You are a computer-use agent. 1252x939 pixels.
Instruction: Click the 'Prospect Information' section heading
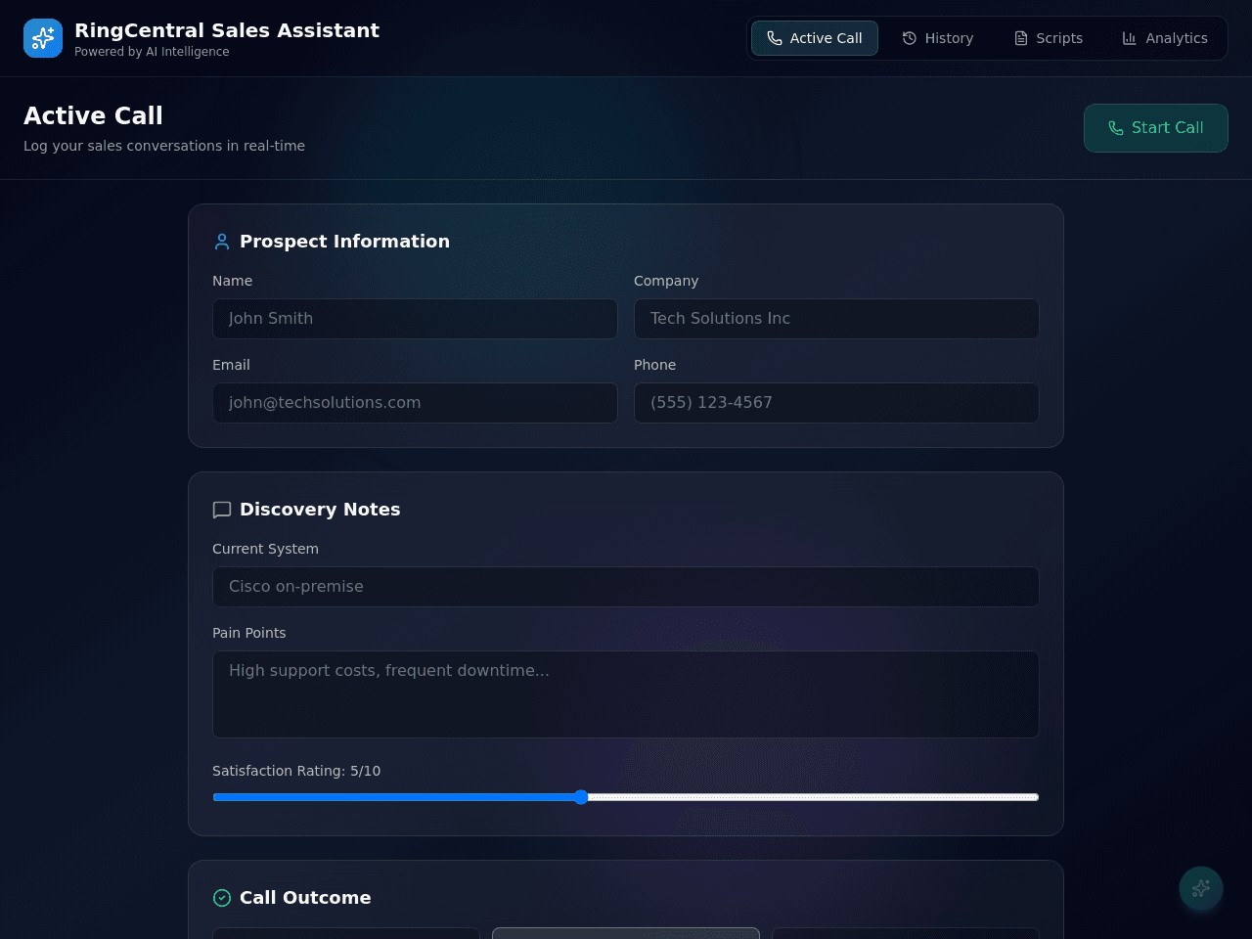pyautogui.click(x=344, y=242)
